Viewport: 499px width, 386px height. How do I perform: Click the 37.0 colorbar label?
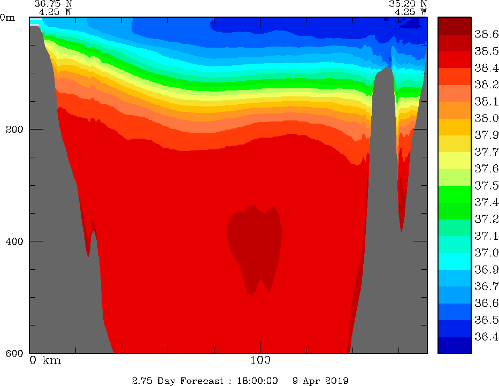486,253
